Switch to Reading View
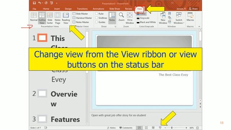The width and height of the screenshot is (231, 130). [x=66, y=18]
